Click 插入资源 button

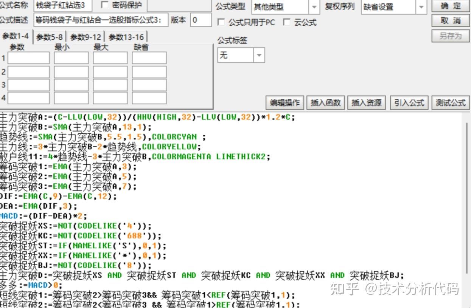pos(367,103)
